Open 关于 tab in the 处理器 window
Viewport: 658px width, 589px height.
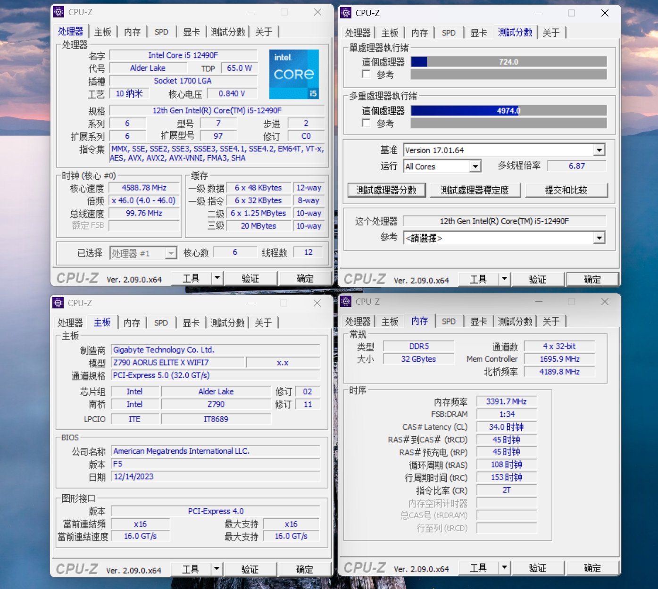pyautogui.click(x=264, y=32)
